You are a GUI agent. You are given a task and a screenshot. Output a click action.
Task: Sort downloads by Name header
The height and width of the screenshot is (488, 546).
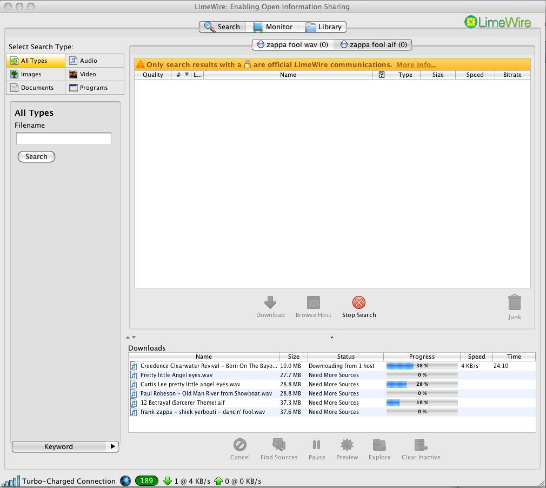click(x=204, y=357)
